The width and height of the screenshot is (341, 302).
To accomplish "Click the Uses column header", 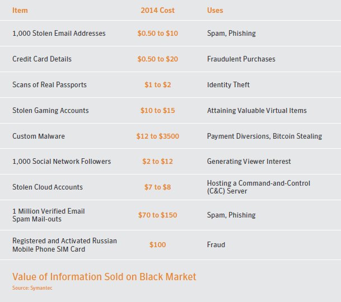I will click(215, 10).
